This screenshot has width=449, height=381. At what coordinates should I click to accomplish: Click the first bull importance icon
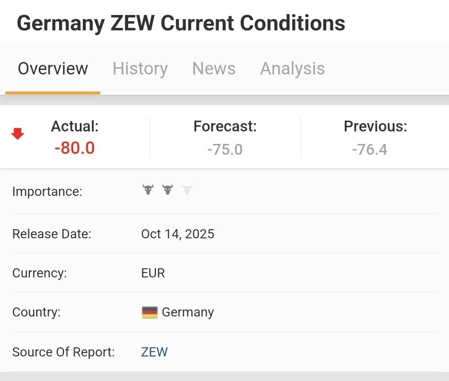(x=148, y=190)
